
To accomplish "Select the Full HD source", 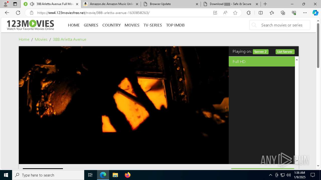I will (x=262, y=61).
